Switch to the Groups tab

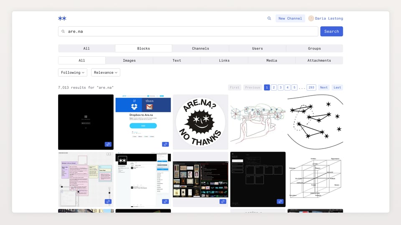314,48
